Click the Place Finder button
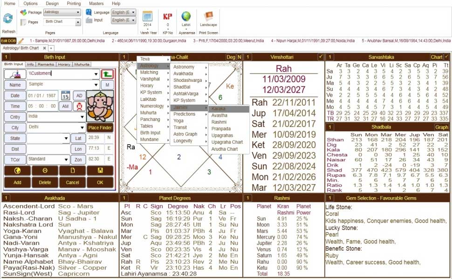This screenshot has width=452, height=279. click(x=100, y=127)
